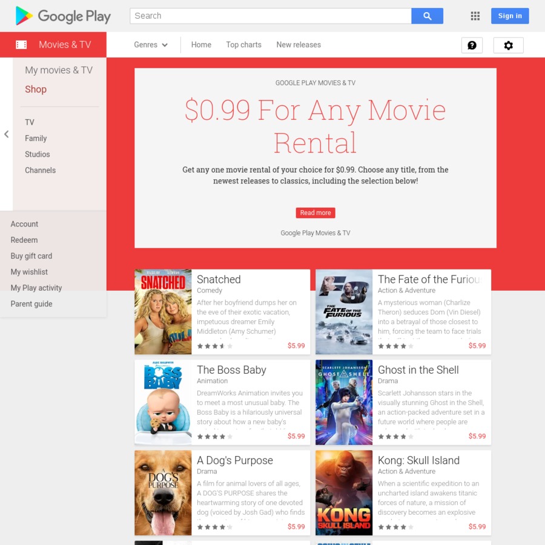Open the Kong: Skull Island title
The image size is (545, 545).
tap(418, 461)
